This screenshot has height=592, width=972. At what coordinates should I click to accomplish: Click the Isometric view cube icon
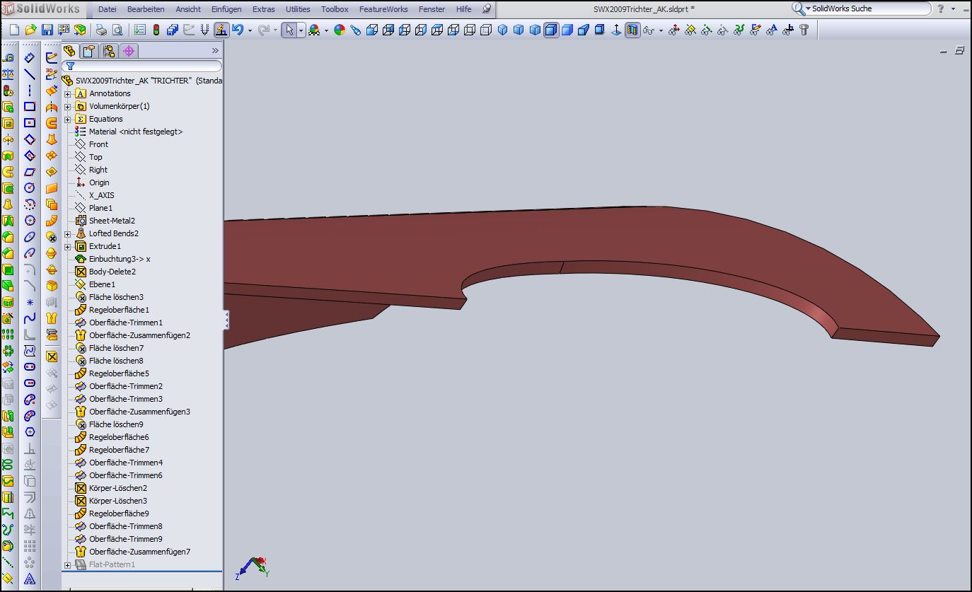click(502, 30)
